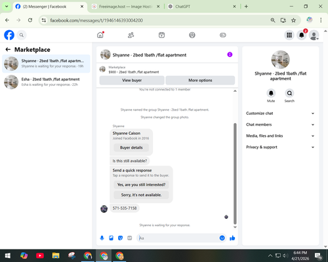
Task: Open File Explorer from the taskbar
Action: (x=56, y=255)
